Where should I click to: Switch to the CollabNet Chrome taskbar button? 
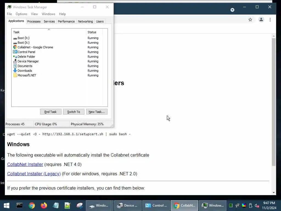[x=184, y=206]
